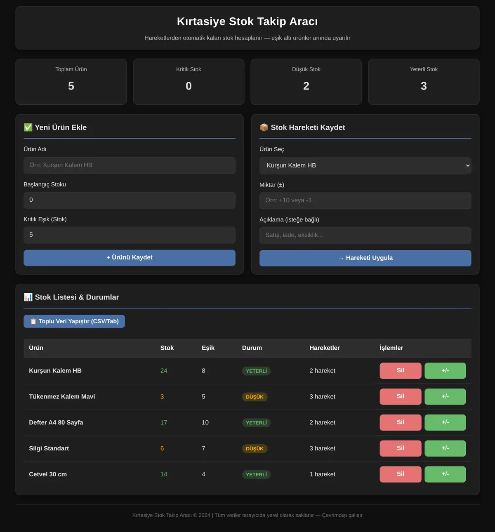The height and width of the screenshot is (532, 495).
Task: Click +/- for Cetvel 30 cm
Action: click(445, 475)
